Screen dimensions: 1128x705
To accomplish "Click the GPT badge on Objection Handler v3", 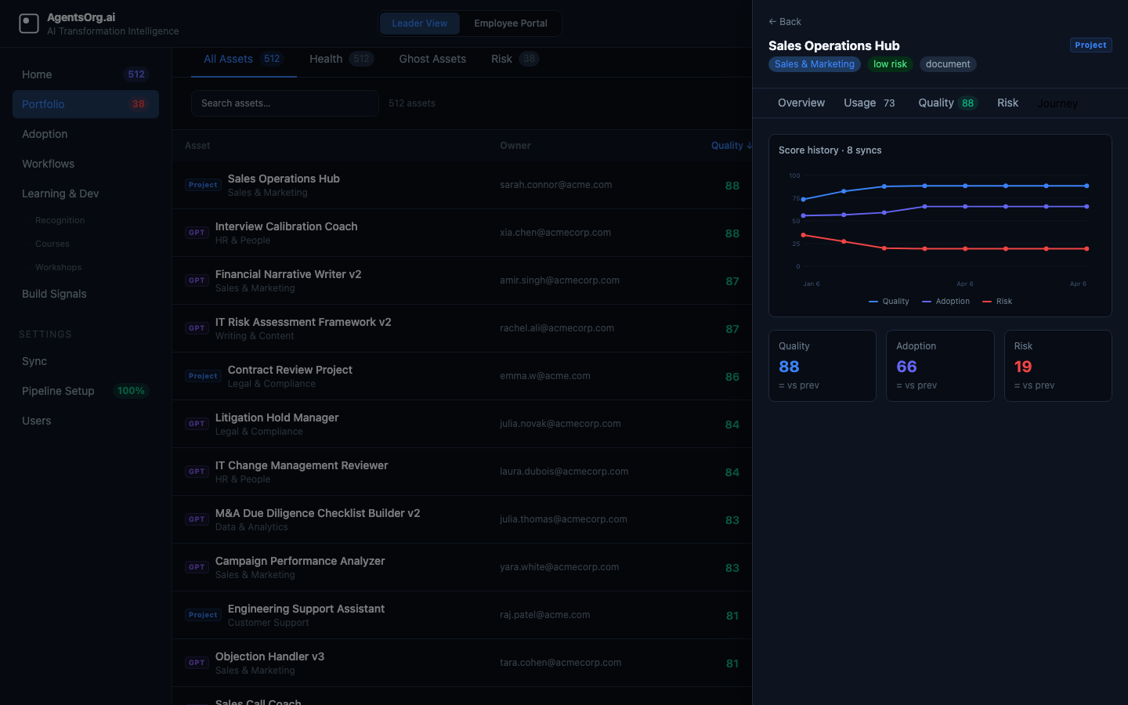I will pos(197,663).
